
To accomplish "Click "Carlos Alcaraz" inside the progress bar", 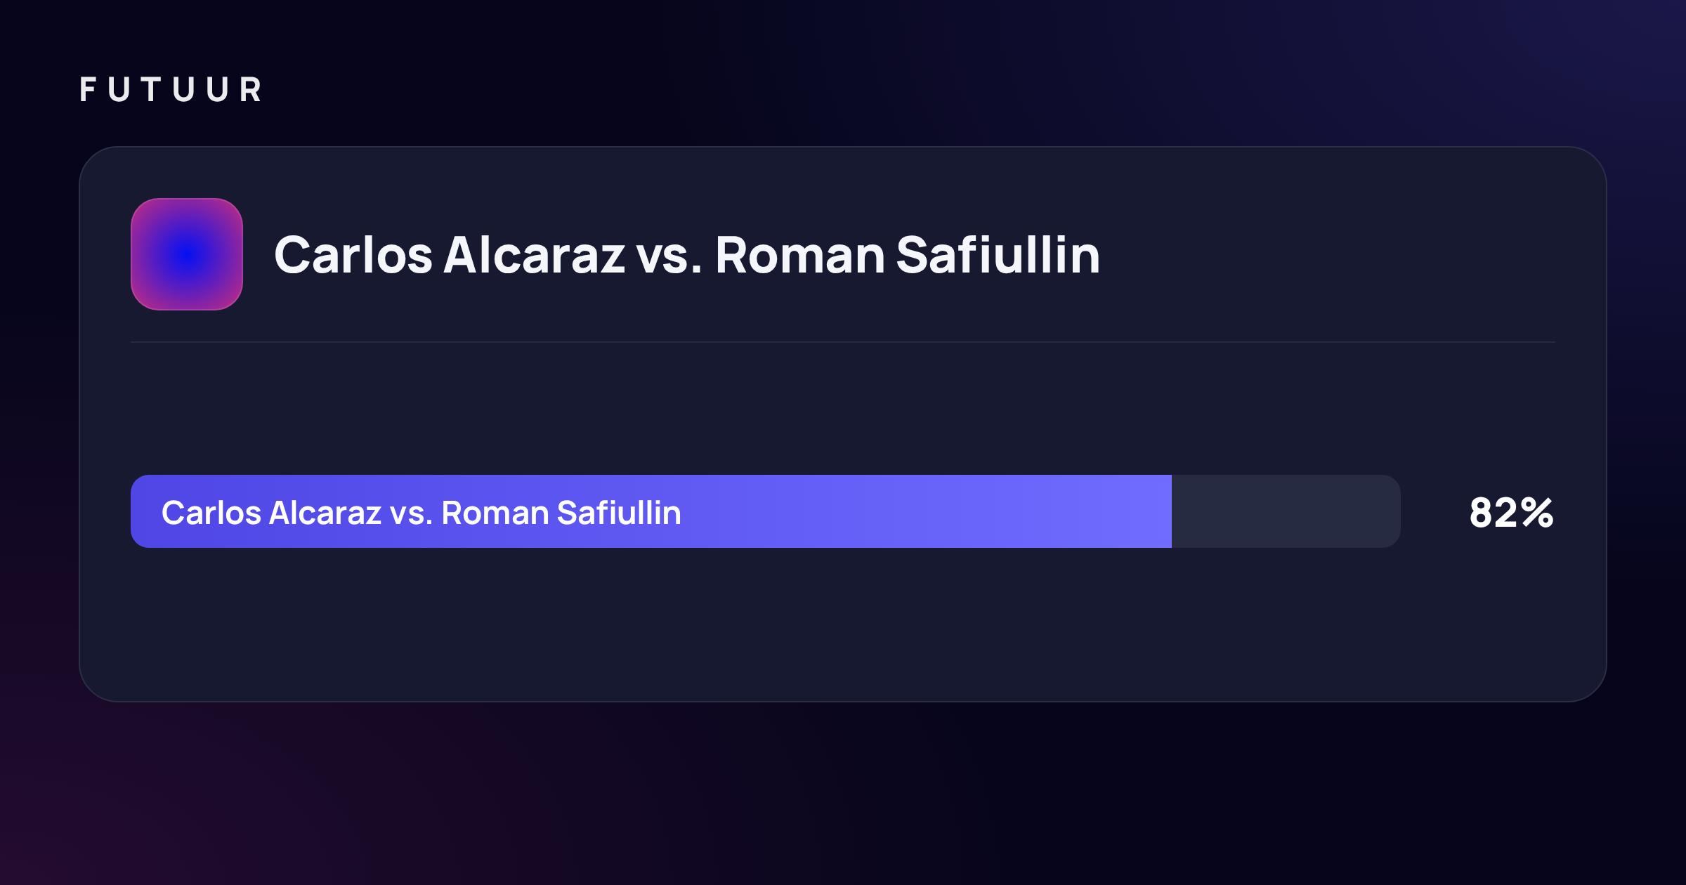I will pos(271,513).
